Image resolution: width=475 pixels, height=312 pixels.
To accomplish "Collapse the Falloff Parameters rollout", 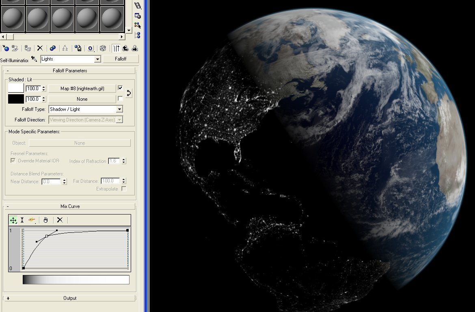I will [70, 71].
